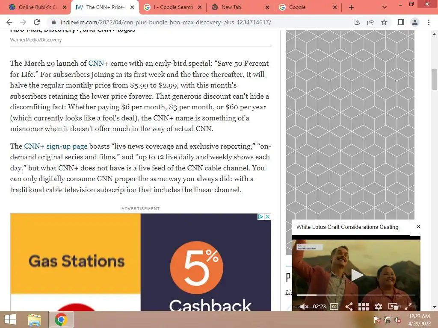This screenshot has width=438, height=328.
Task: Open the taskbar clock and date
Action: click(x=419, y=320)
